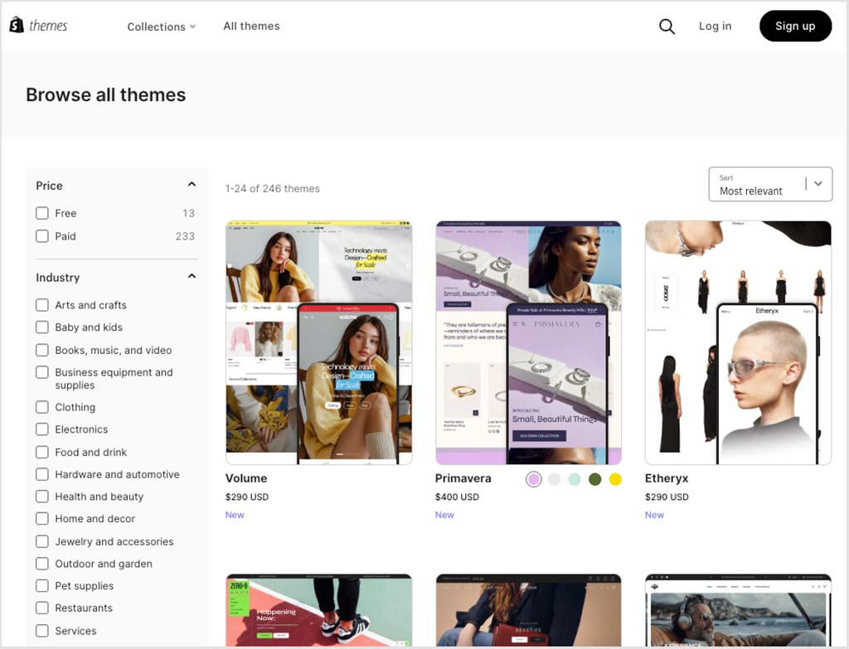Enable the Baby and kids filter

[41, 327]
